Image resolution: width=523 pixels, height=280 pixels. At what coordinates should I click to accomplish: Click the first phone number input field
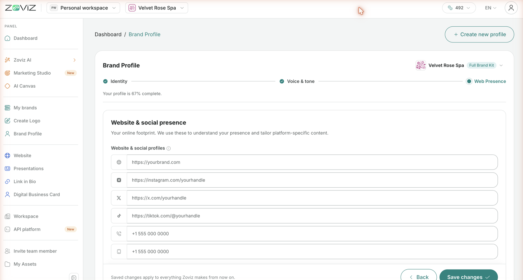[x=312, y=234]
